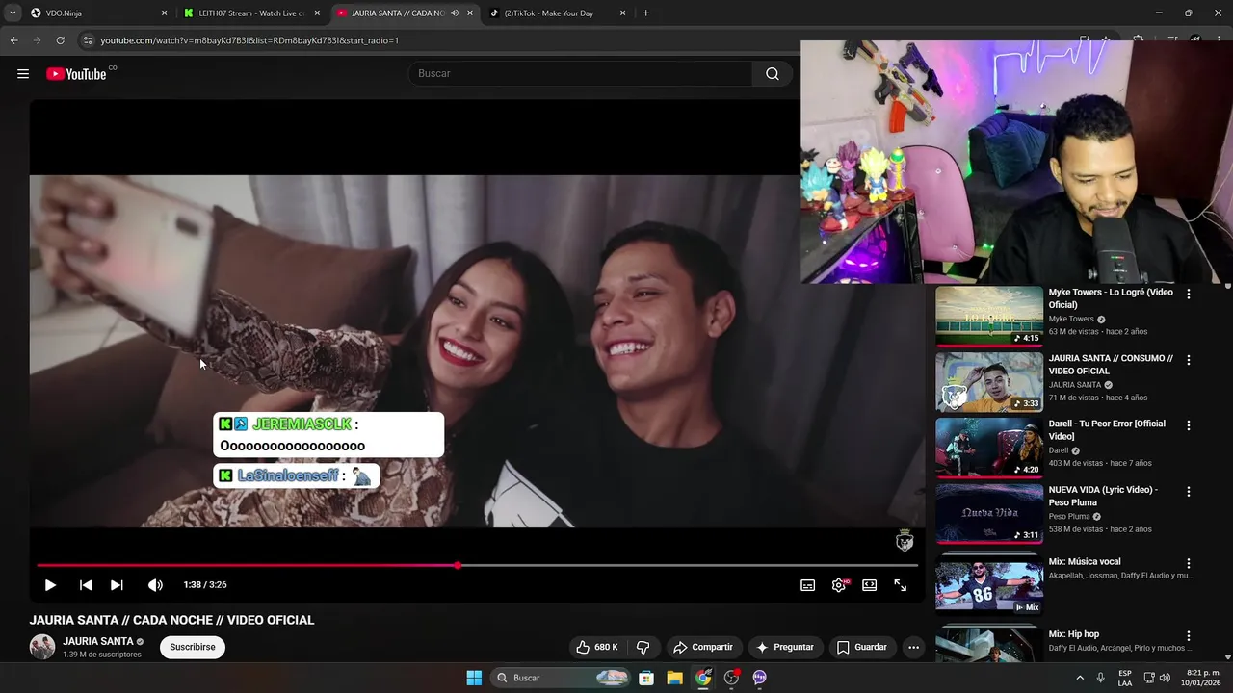The image size is (1233, 693).
Task: Open the Compartir share dialog
Action: (703, 647)
